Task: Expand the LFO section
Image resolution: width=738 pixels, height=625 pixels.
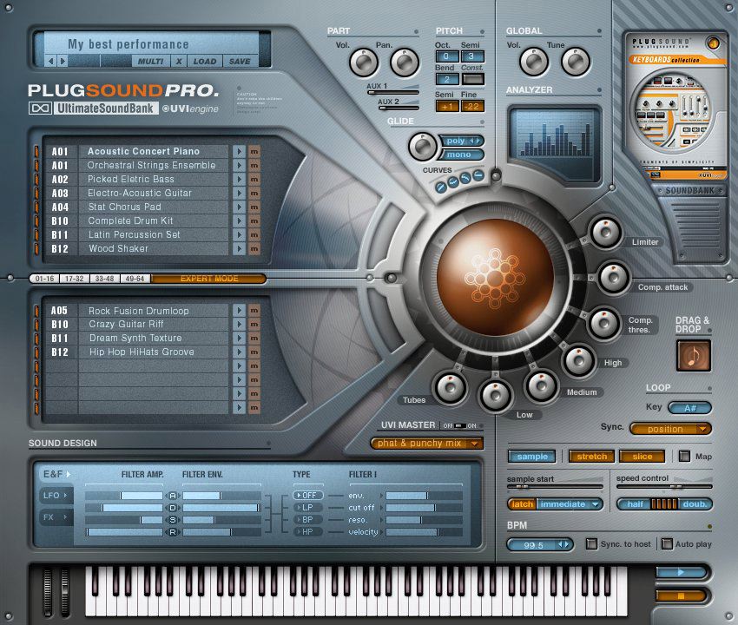Action: (x=56, y=496)
